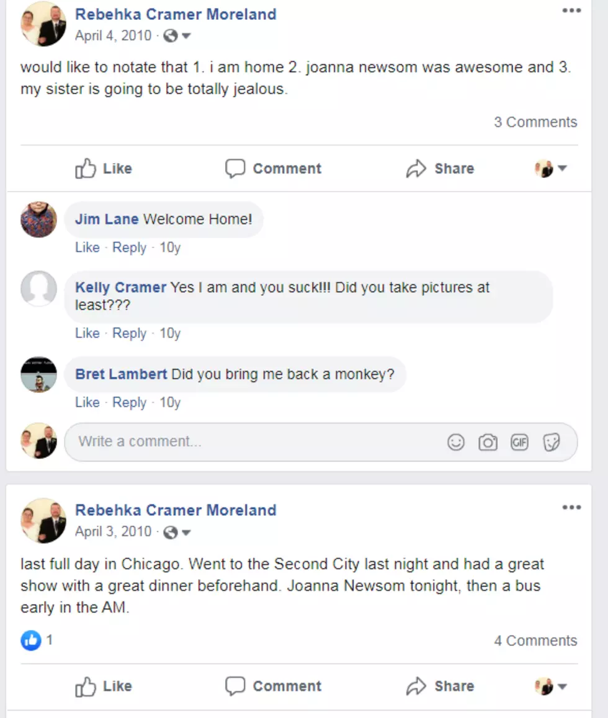Insert an emoji in the comment box
Image resolution: width=608 pixels, height=718 pixels.
tap(455, 442)
